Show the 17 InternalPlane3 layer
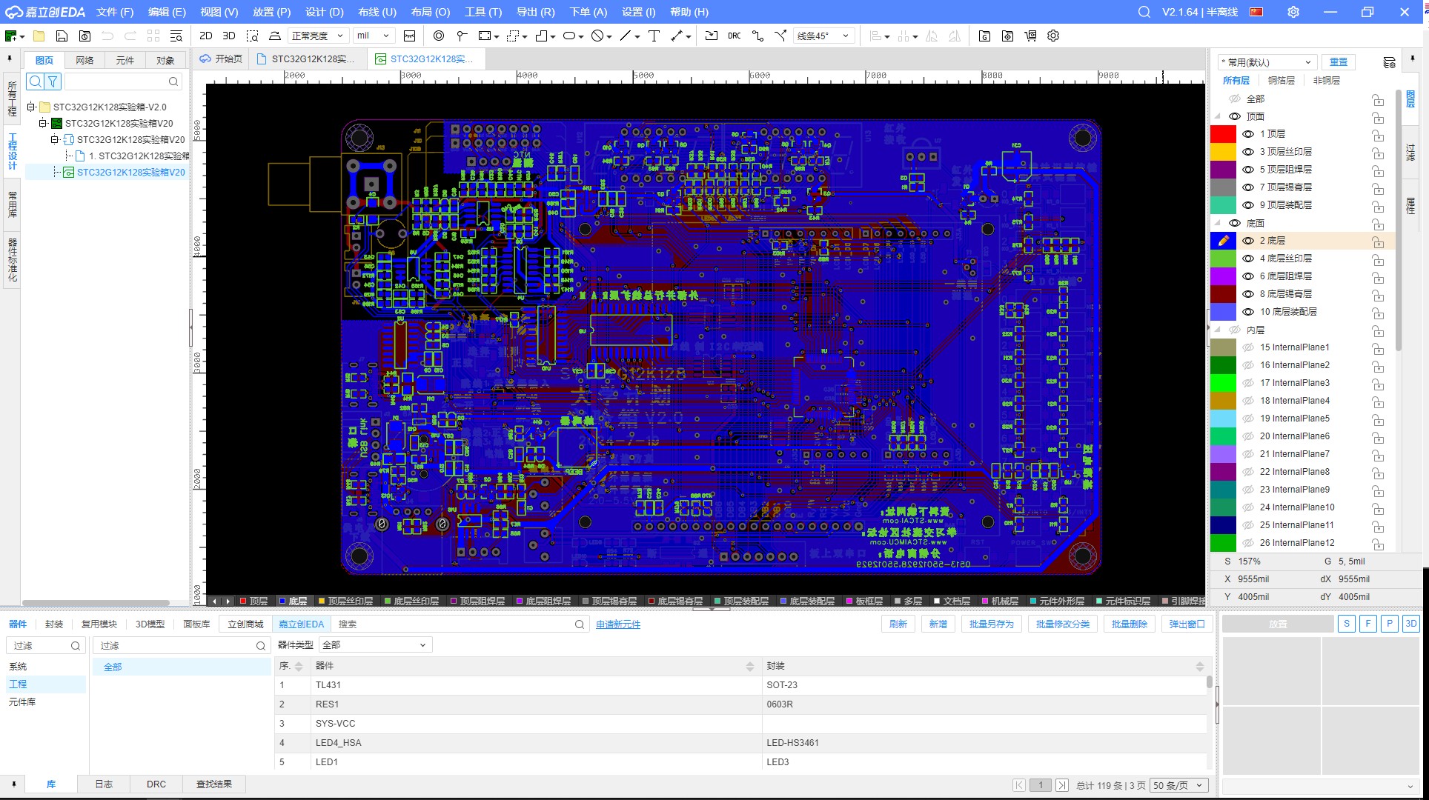 click(x=1248, y=383)
